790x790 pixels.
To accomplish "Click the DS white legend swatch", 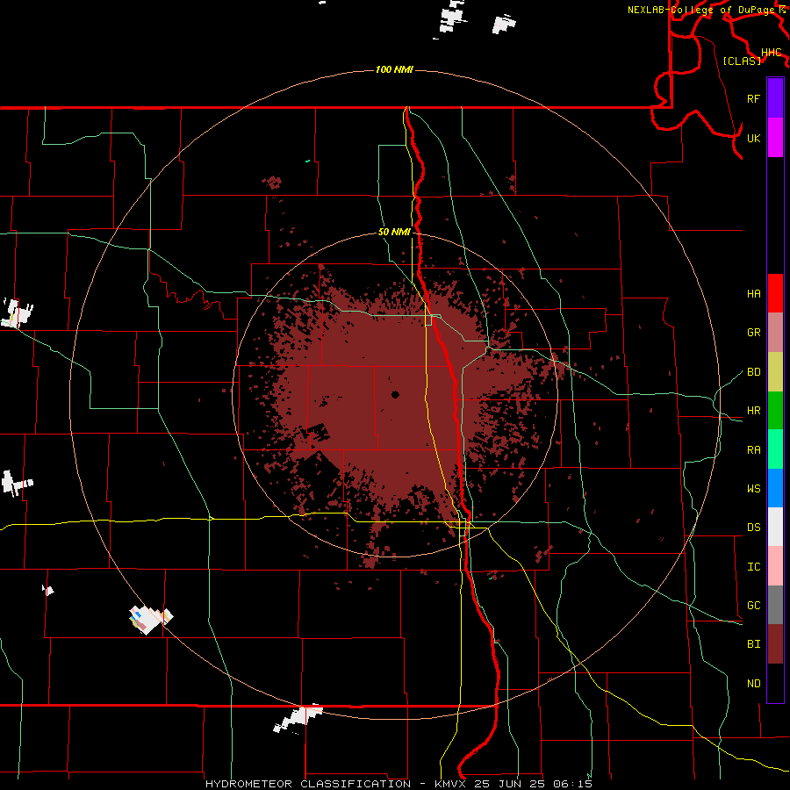I will click(775, 527).
